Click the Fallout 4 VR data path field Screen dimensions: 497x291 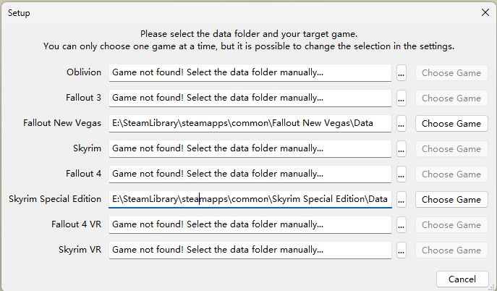click(x=250, y=224)
